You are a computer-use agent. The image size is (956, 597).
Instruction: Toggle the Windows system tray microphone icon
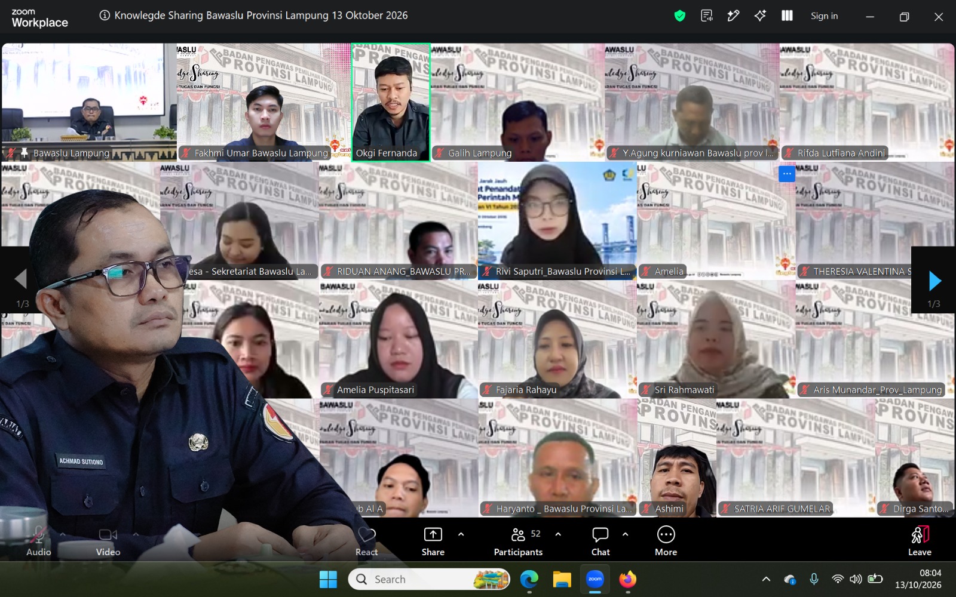tap(814, 579)
